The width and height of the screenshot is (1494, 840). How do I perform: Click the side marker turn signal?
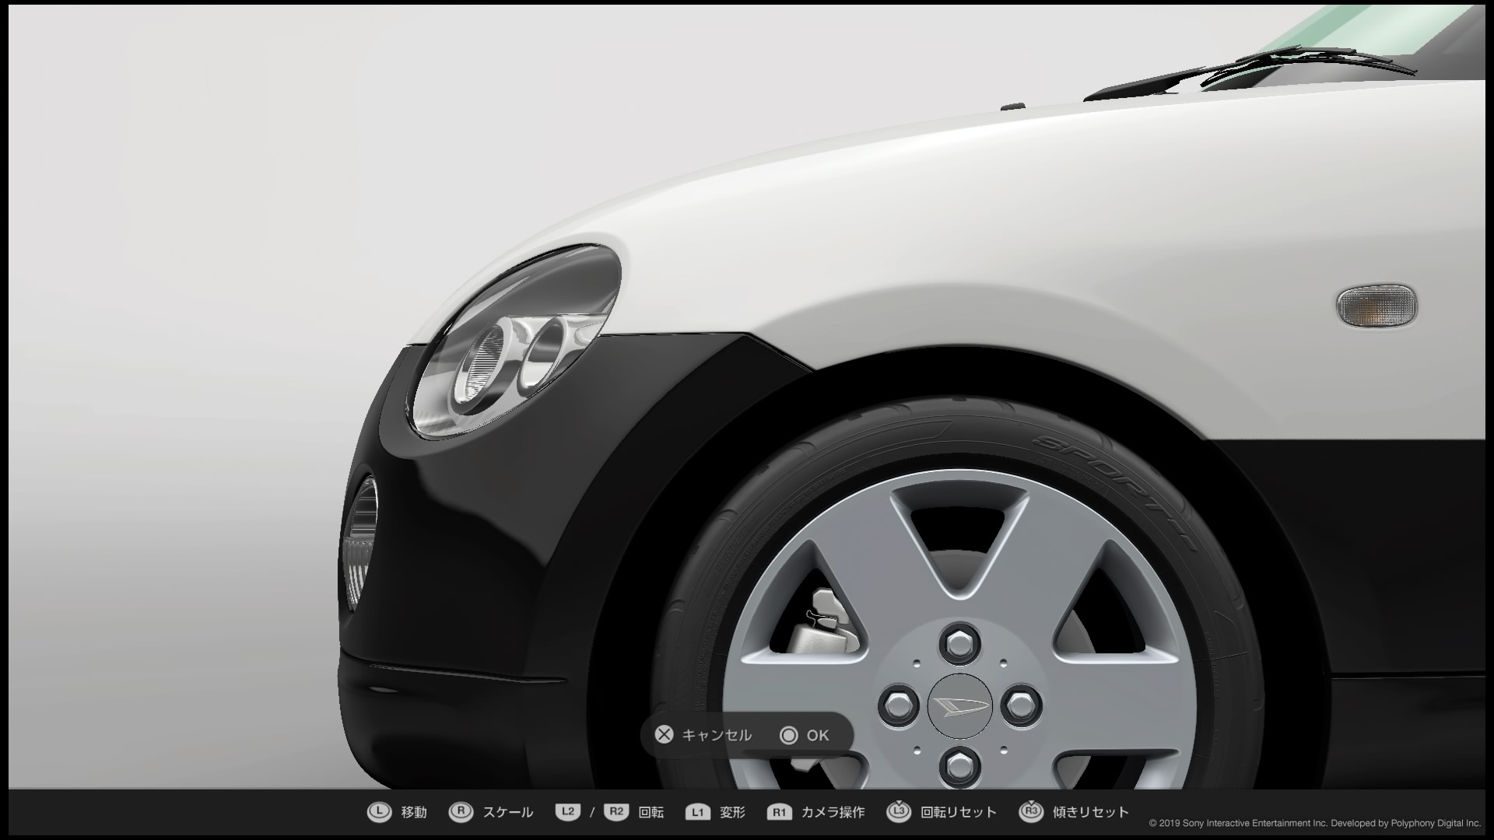click(1376, 305)
